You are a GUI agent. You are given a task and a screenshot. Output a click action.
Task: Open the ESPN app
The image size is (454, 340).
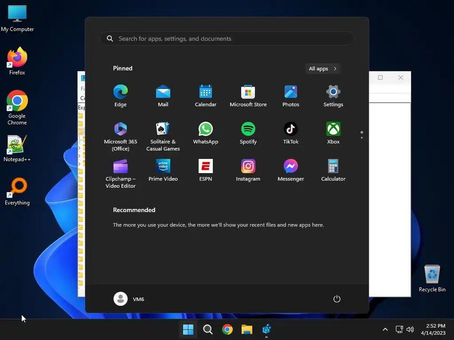coord(206,170)
